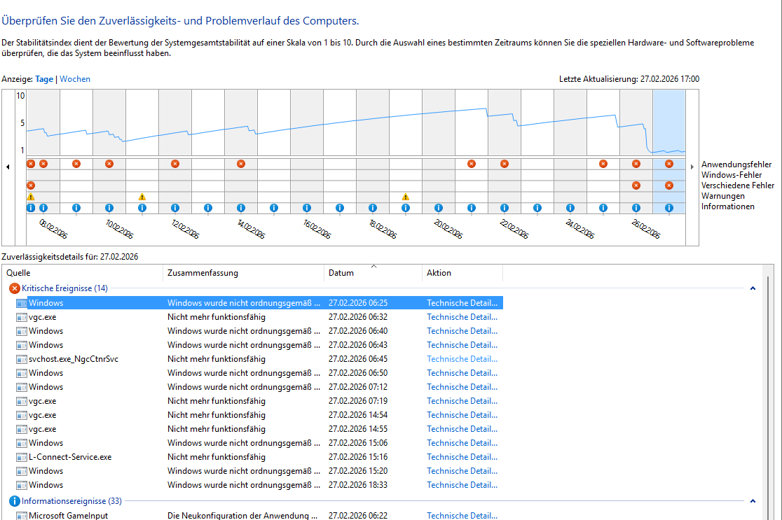
Task: Click information icon for 27.02.2026
Action: click(668, 208)
